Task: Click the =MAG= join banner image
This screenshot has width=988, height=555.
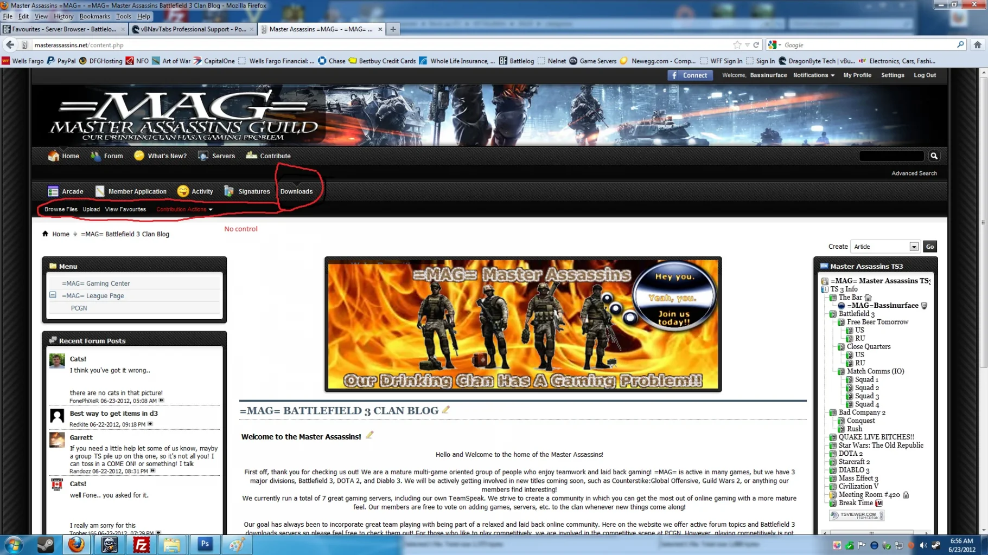Action: pos(522,324)
